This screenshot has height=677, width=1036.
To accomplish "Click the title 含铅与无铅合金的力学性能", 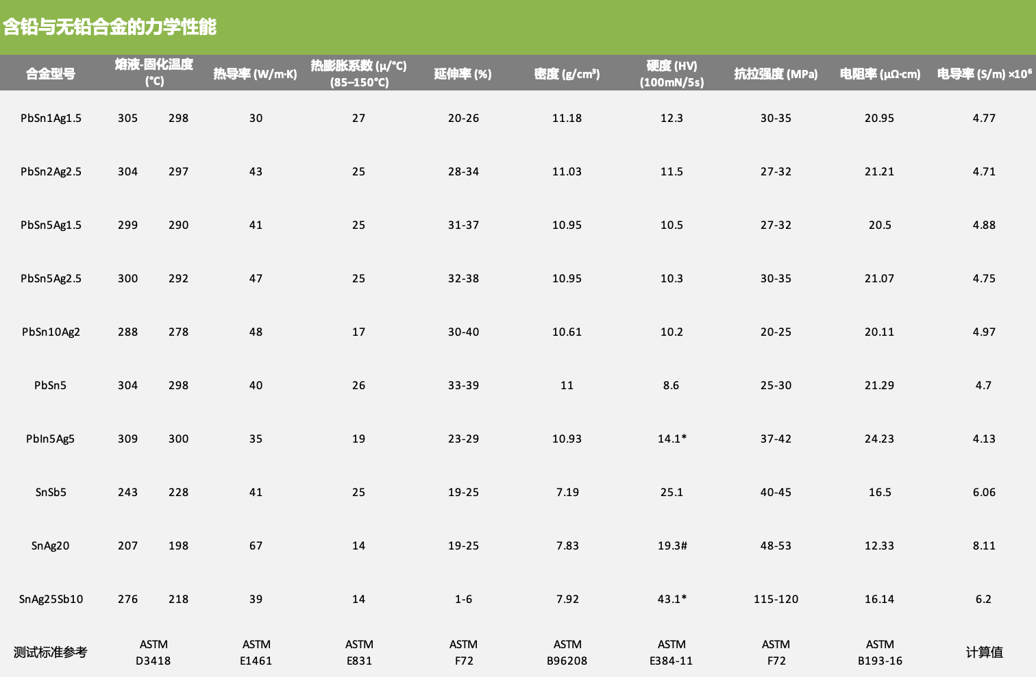I will coord(110,27).
